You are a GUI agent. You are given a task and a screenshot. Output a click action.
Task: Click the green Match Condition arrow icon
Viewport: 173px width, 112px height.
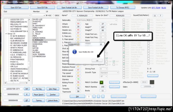pos(101,82)
